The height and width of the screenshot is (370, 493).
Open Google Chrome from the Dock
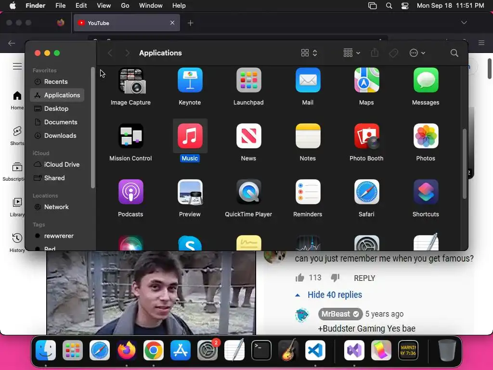pos(154,350)
